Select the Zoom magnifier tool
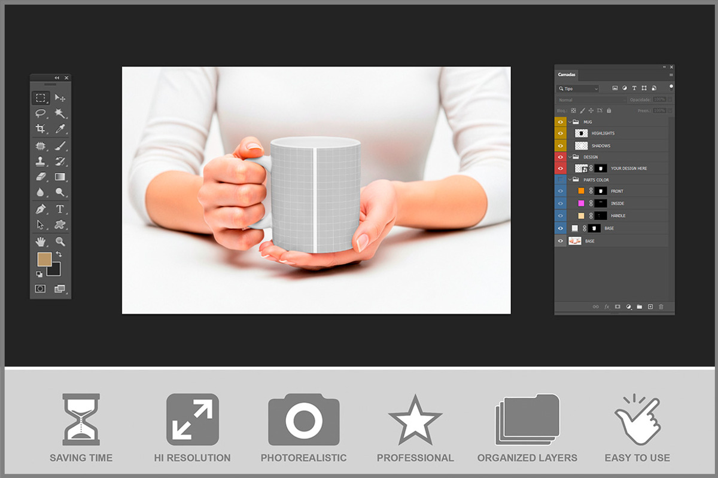The image size is (718, 478). coord(60,241)
